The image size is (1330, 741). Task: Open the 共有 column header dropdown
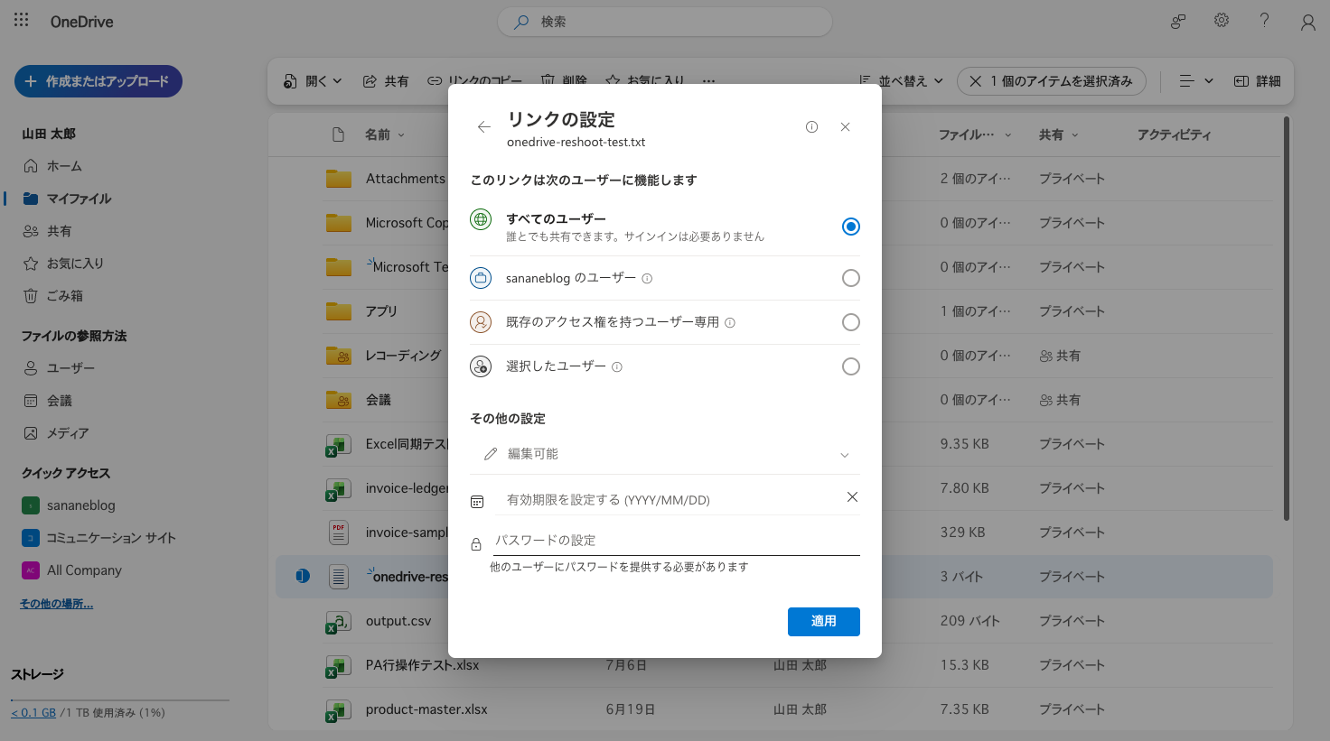pyautogui.click(x=1058, y=134)
